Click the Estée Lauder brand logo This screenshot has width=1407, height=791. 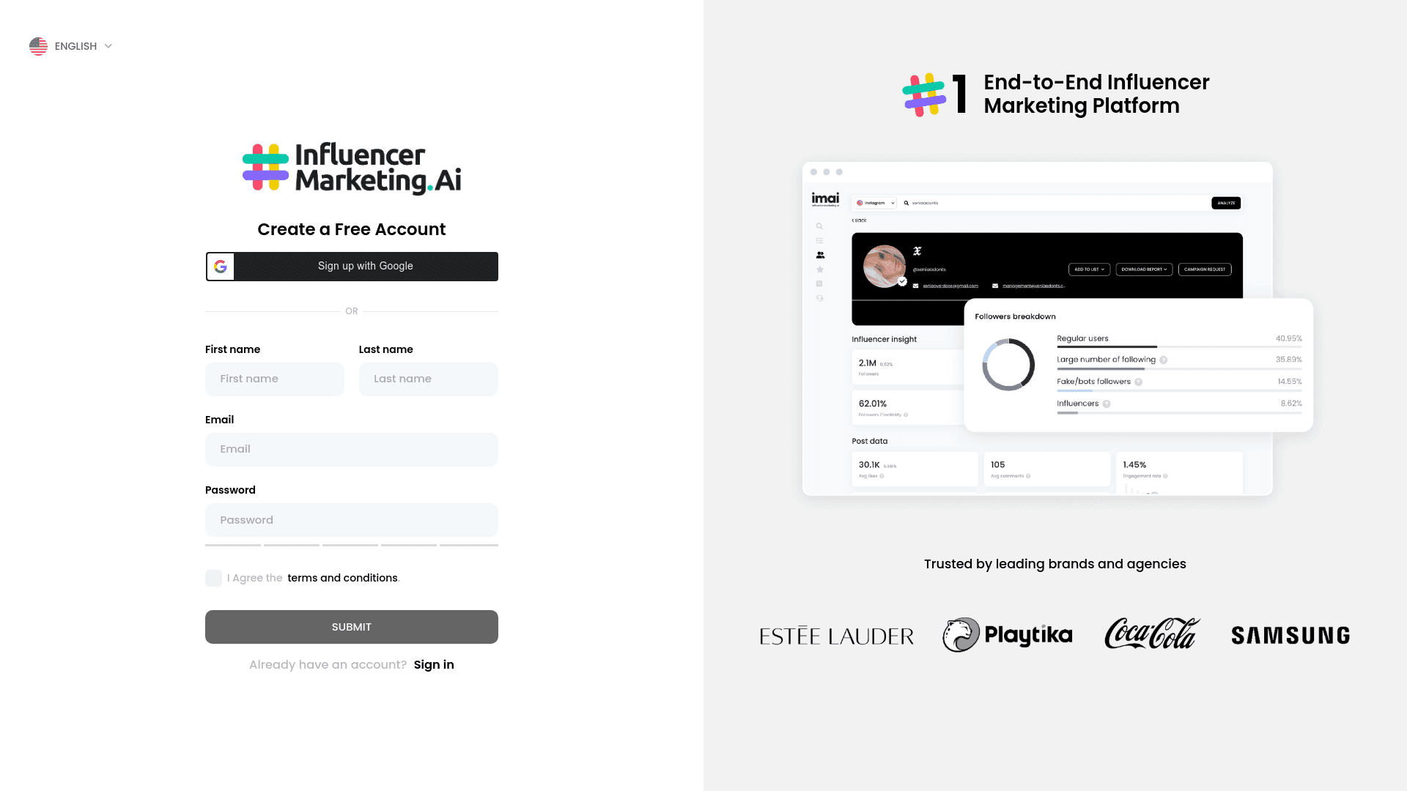pos(836,634)
